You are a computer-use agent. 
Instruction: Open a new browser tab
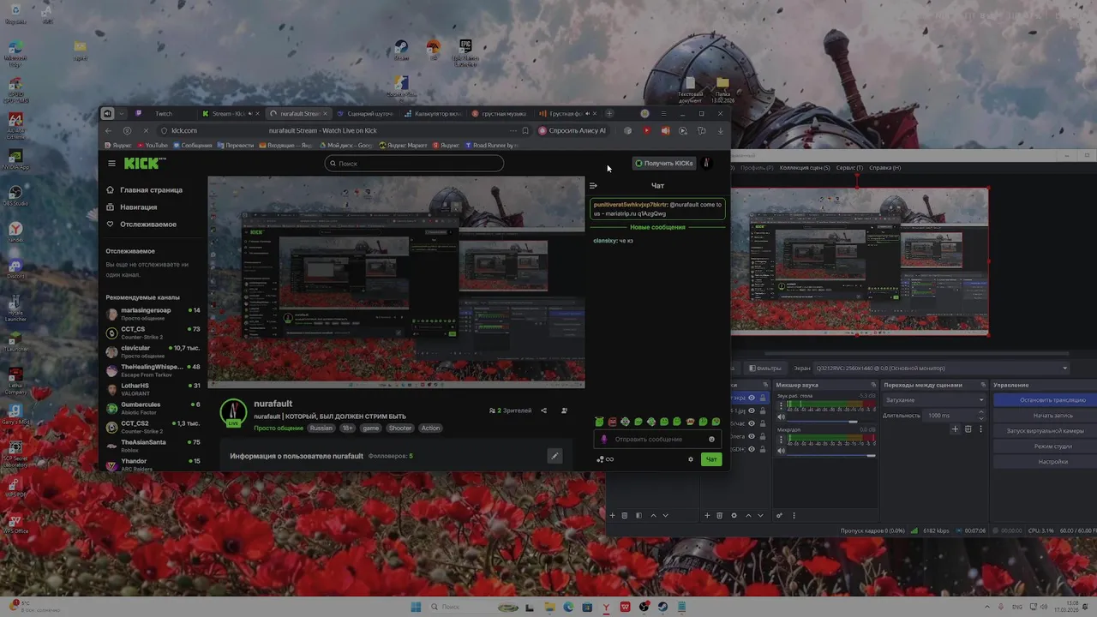609,113
